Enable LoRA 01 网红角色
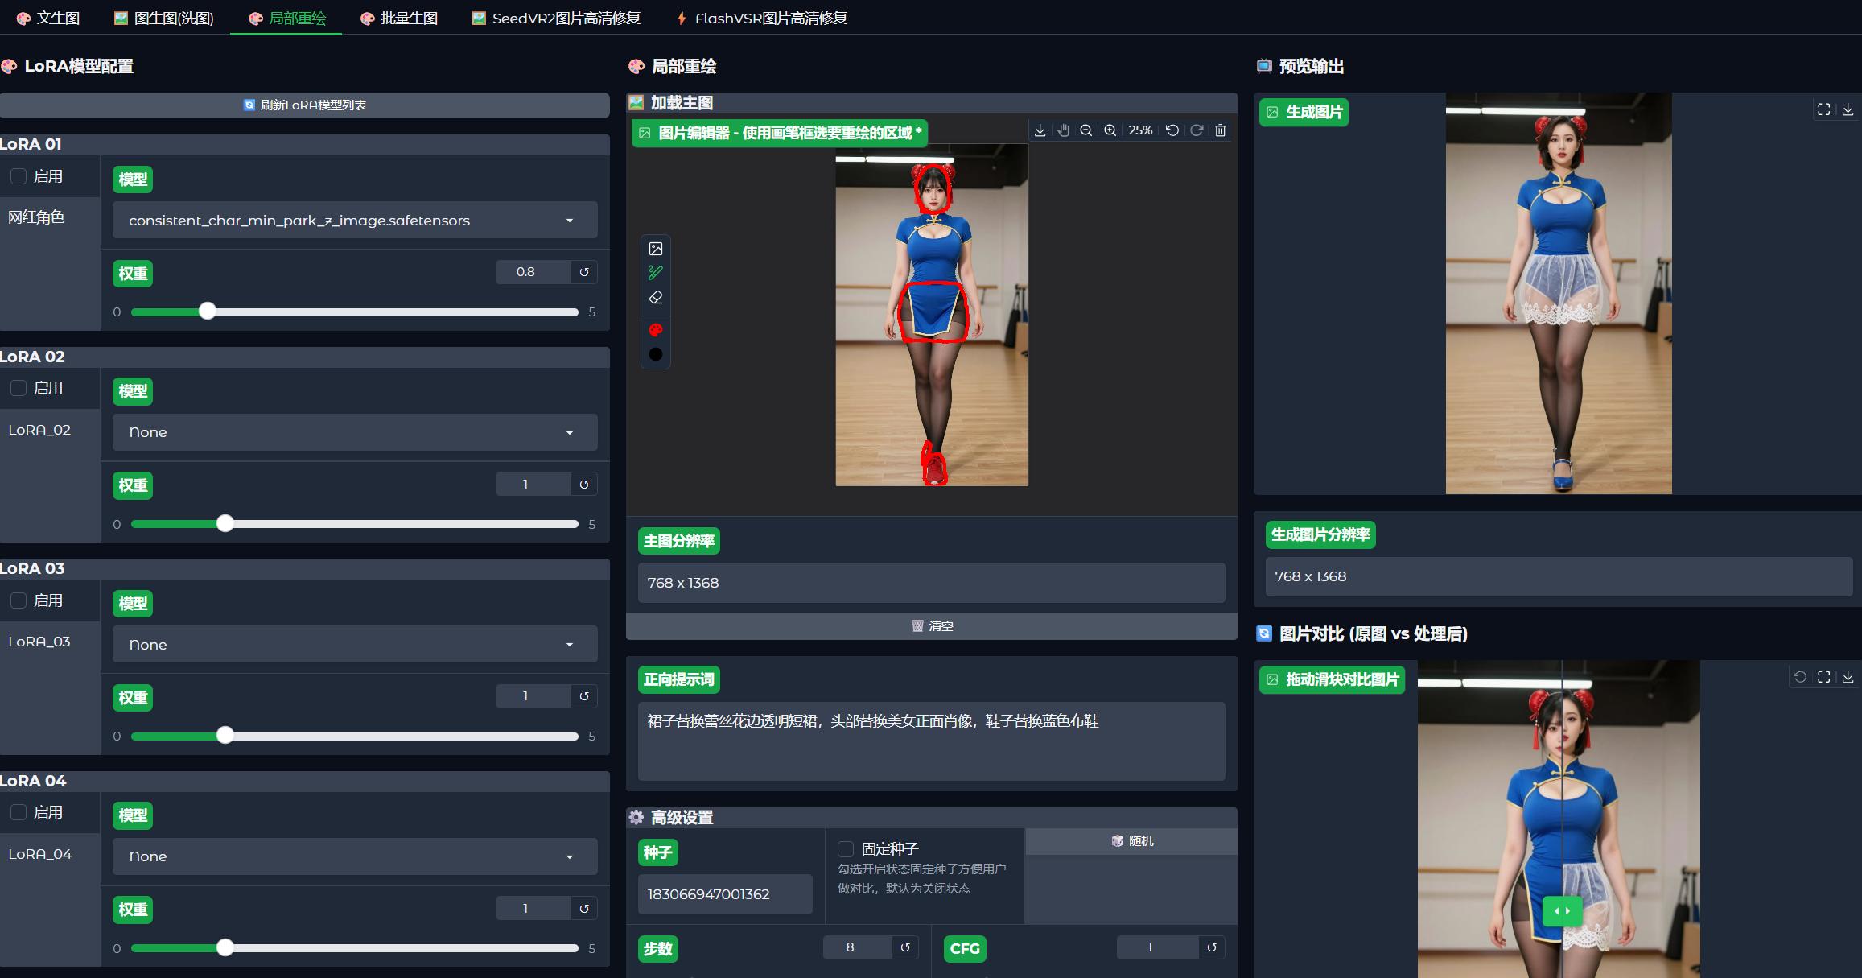 (x=18, y=175)
